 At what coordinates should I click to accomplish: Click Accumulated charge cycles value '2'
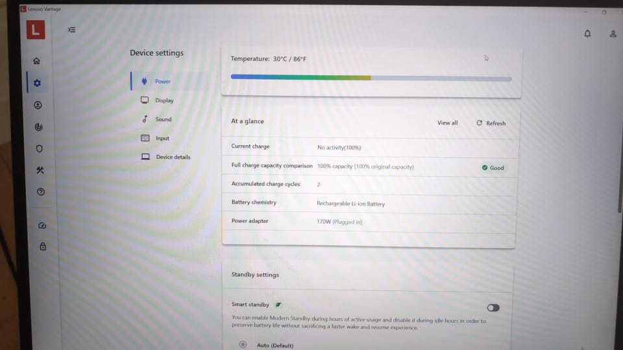pos(318,185)
